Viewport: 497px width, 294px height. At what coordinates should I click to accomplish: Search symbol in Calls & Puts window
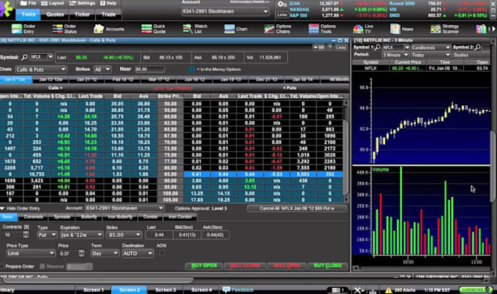pos(24,57)
